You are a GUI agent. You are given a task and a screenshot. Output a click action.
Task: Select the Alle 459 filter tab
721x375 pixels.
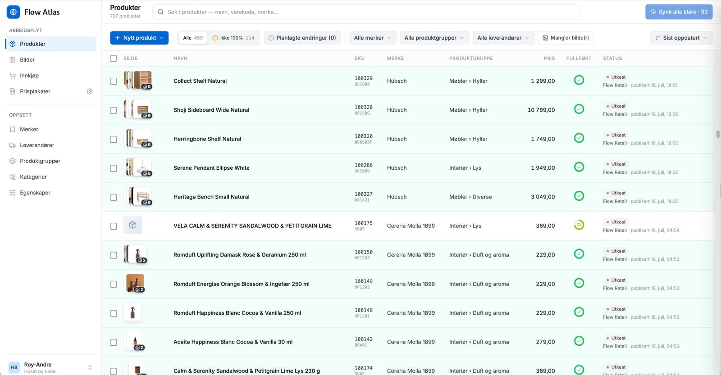click(193, 38)
